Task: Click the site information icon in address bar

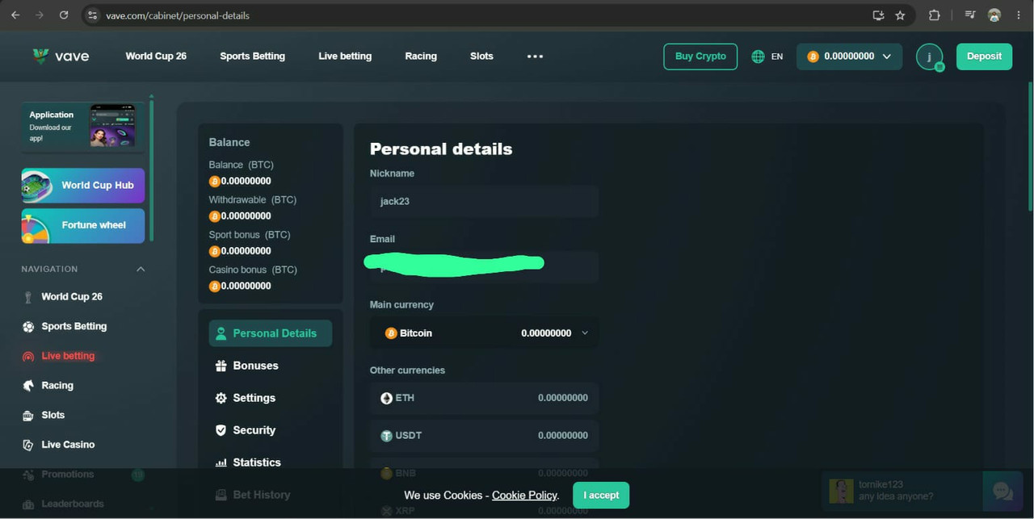Action: [92, 15]
